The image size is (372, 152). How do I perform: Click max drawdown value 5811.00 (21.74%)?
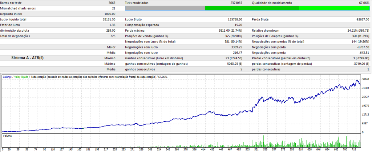[x=230, y=31]
